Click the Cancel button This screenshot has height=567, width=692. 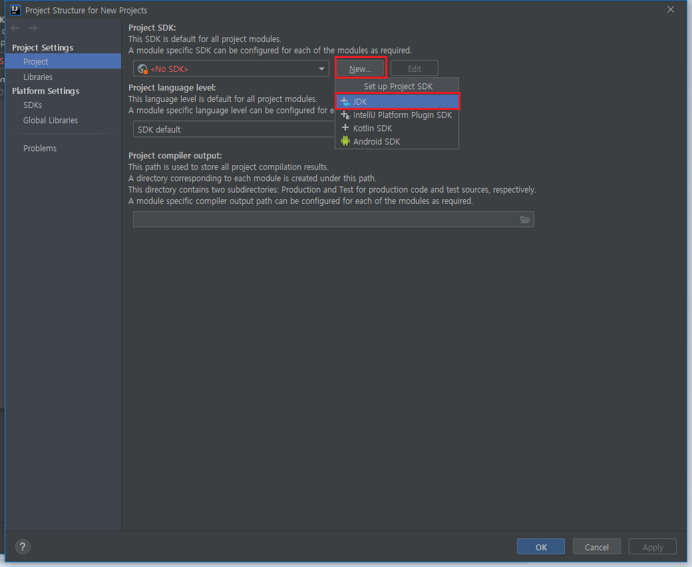(597, 546)
